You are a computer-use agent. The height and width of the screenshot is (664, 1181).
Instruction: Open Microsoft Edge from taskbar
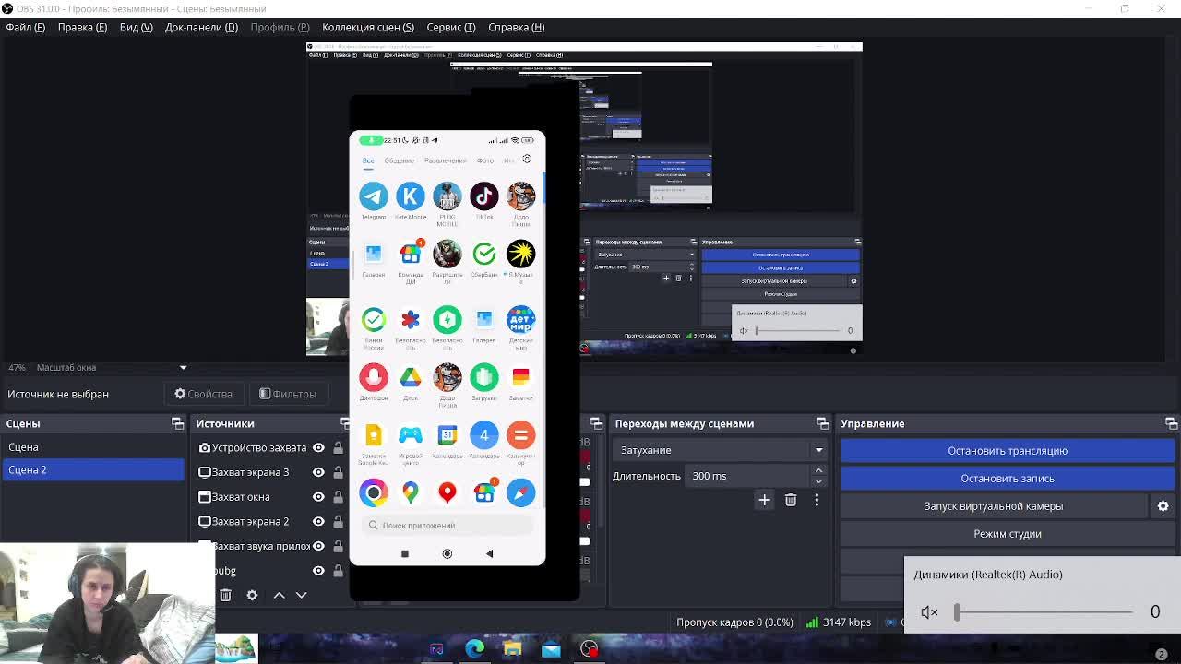click(x=474, y=649)
